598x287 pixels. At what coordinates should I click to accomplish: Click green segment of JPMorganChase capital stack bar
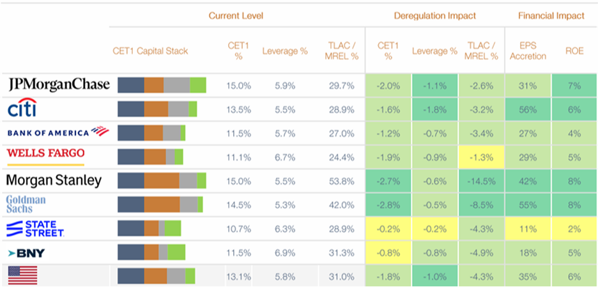198,85
